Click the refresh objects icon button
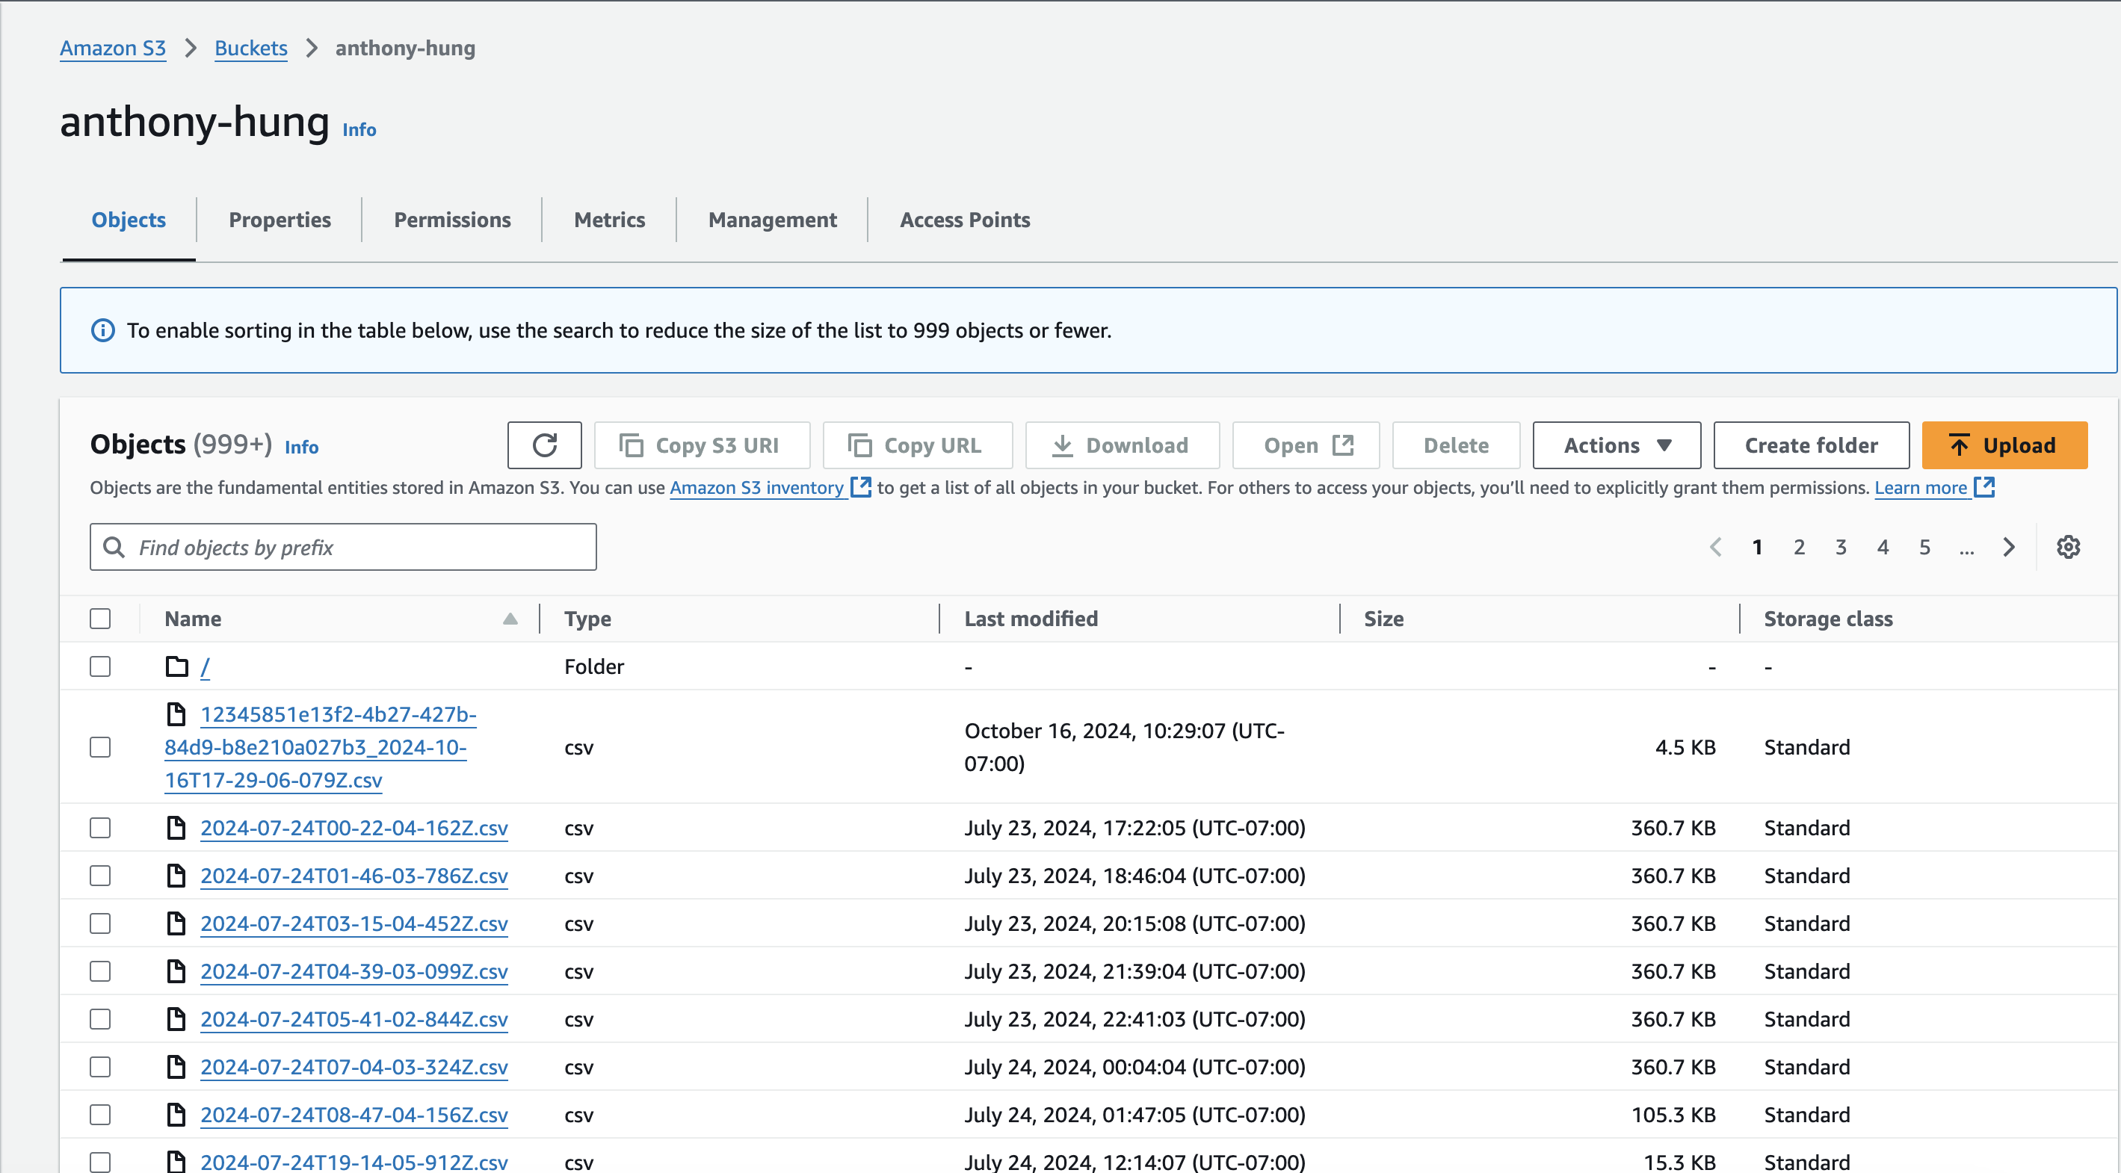Image resolution: width=2121 pixels, height=1173 pixels. [x=544, y=445]
